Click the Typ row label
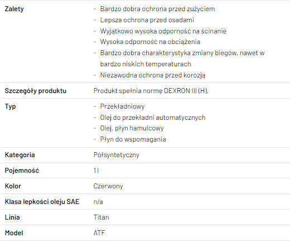The image size is (295, 243). point(11,106)
